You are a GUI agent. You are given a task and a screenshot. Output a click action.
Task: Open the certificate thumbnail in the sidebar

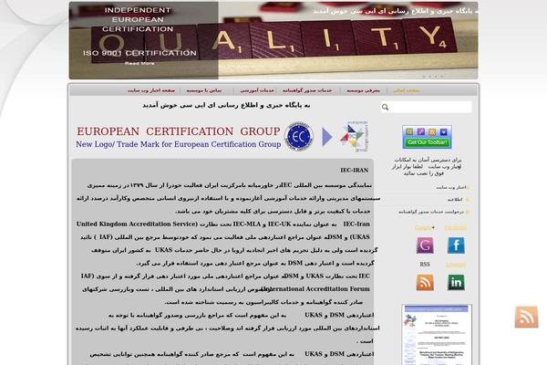(x=437, y=334)
